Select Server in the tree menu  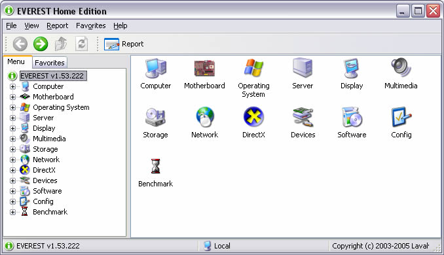pyautogui.click(x=43, y=118)
